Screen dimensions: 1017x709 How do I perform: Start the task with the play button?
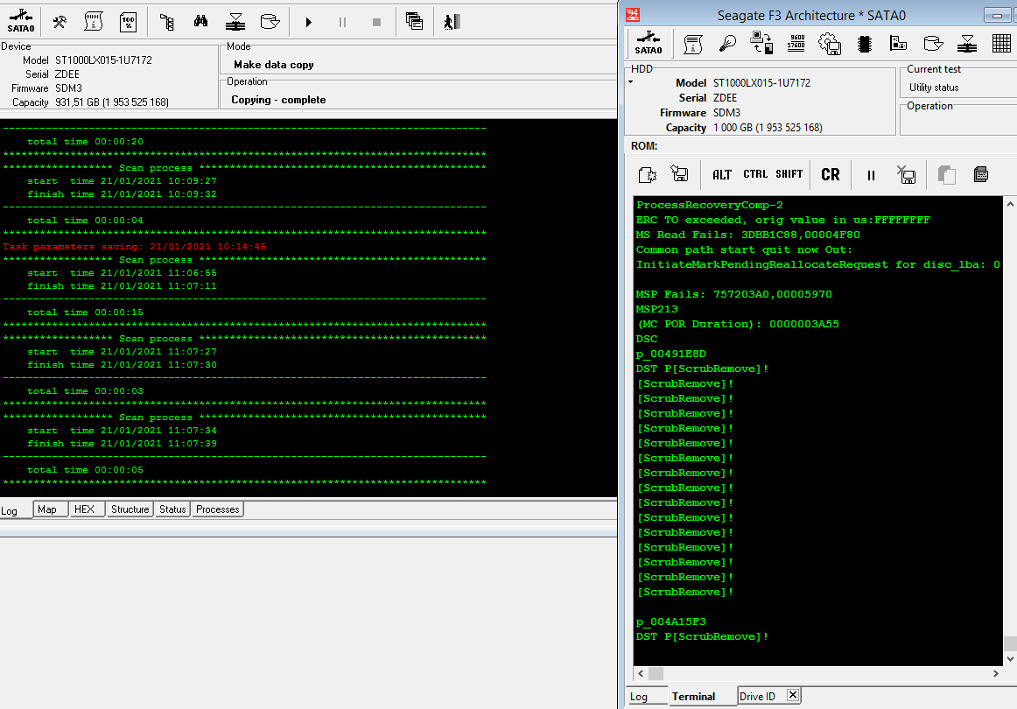tap(309, 22)
